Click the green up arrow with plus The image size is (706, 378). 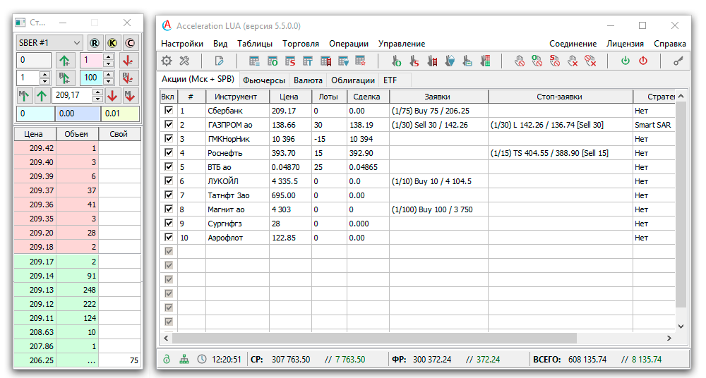64,61
